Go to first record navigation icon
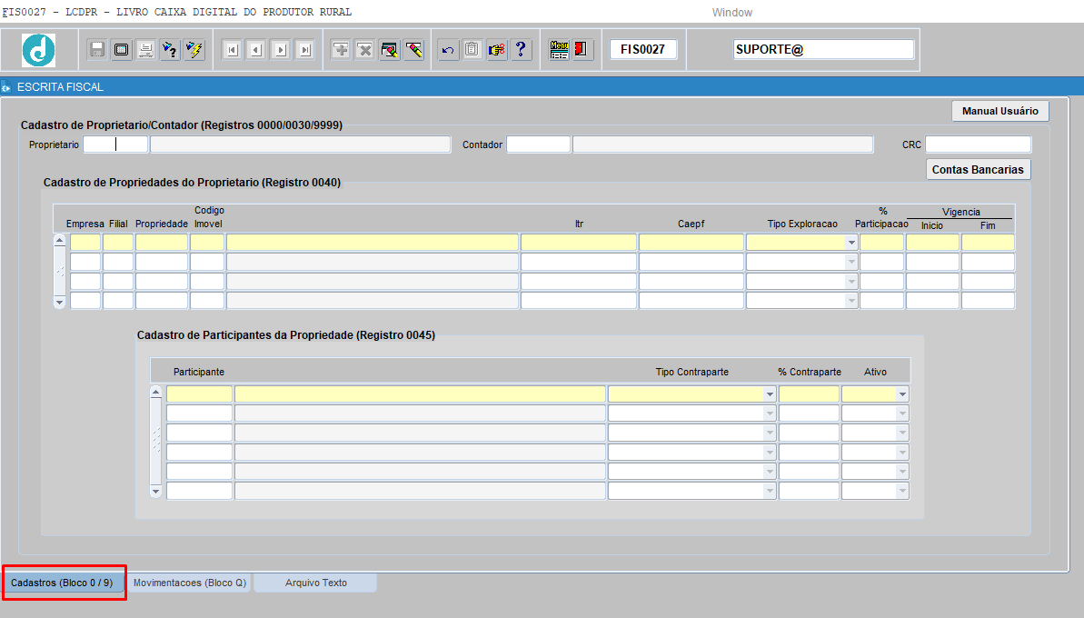The width and height of the screenshot is (1084, 618). point(233,50)
